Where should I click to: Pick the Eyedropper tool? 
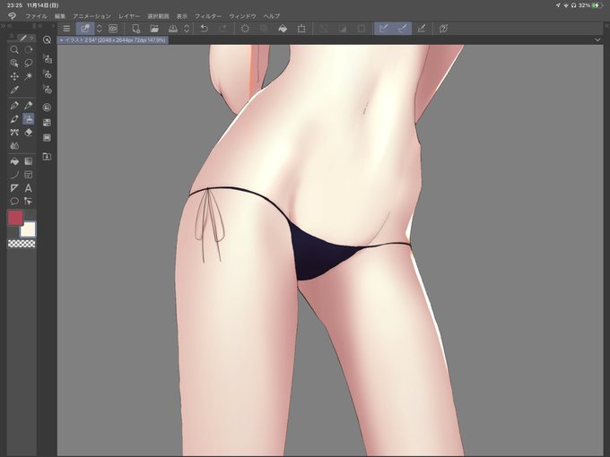[14, 90]
